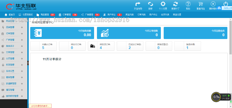This screenshot has width=232, height=108.
Task: Expand 系统设置 with its plus sign
Action: pos(22,71)
